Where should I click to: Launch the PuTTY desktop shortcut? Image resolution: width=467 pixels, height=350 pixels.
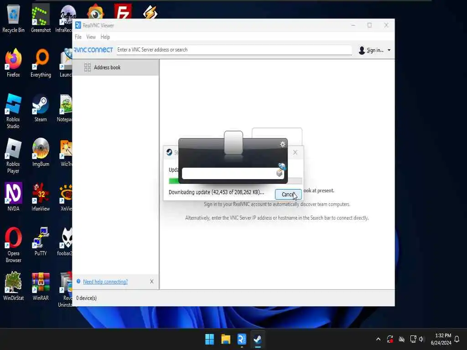click(x=41, y=241)
